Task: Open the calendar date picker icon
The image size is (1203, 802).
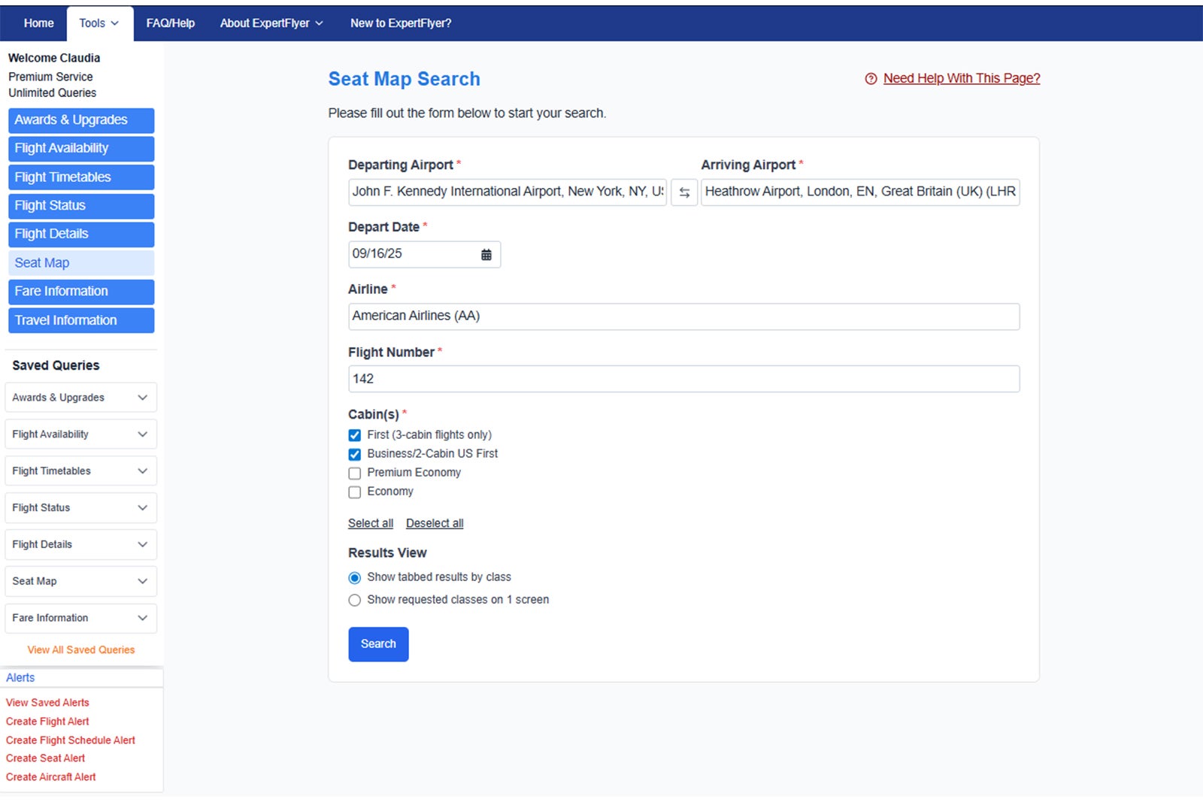Action: pyautogui.click(x=486, y=255)
